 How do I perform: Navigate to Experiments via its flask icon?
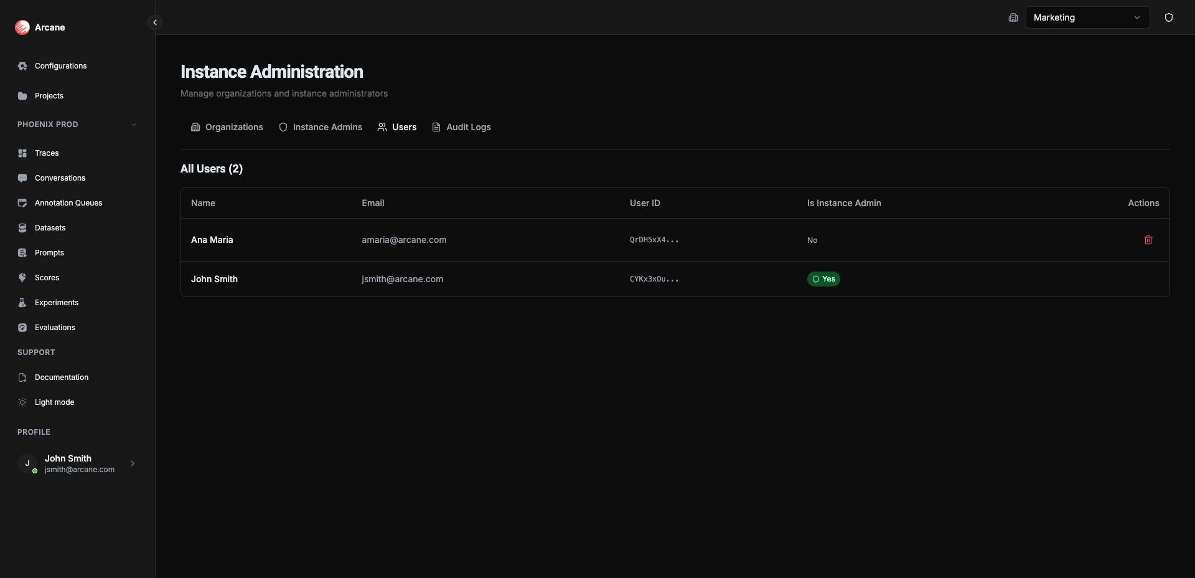click(x=22, y=302)
